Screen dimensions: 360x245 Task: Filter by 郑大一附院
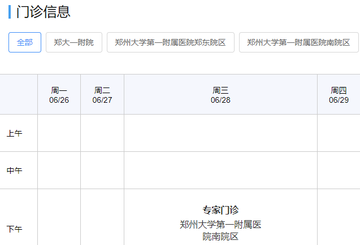click(73, 42)
